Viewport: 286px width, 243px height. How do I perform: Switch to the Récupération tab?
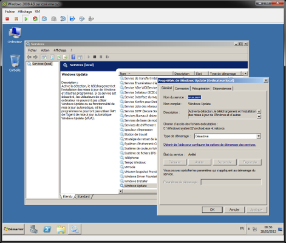200,89
